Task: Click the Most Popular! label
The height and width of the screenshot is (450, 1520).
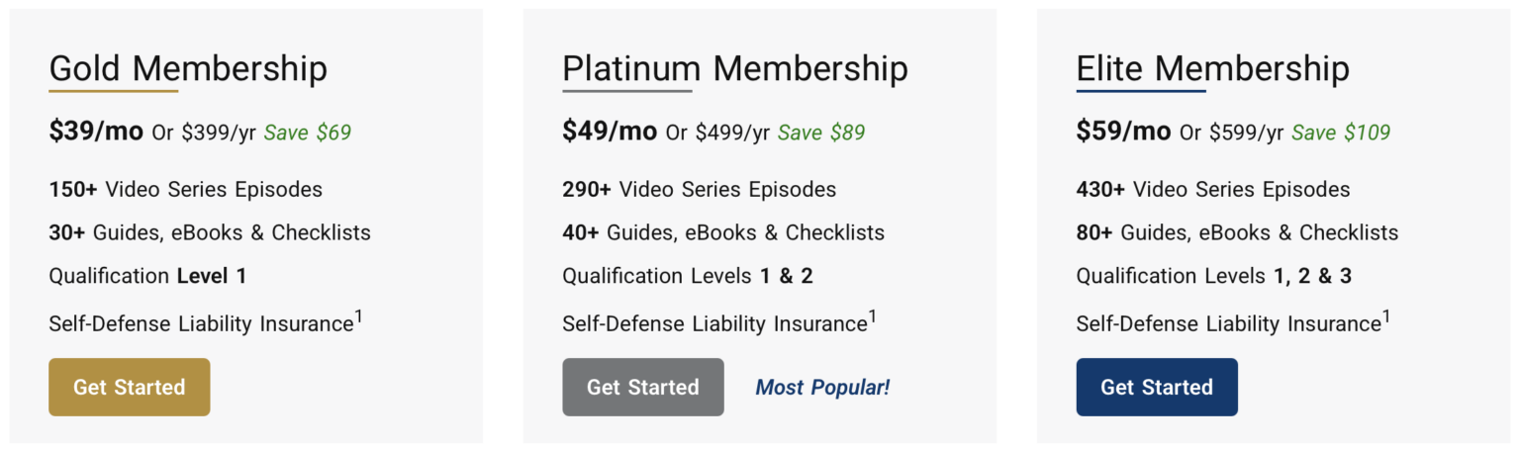Action: coord(822,388)
